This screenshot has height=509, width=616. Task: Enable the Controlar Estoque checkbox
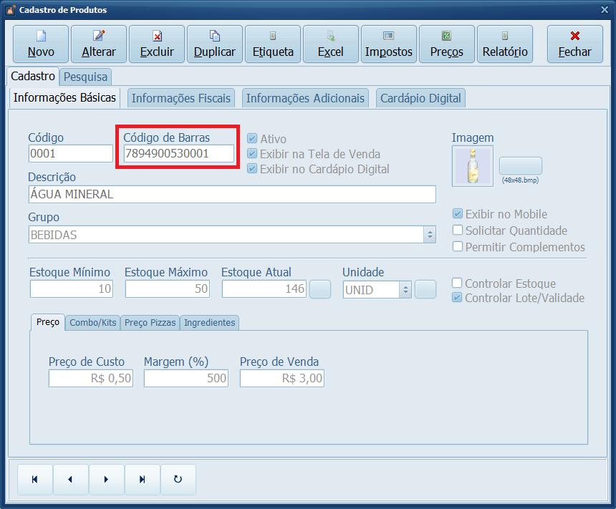(x=458, y=283)
